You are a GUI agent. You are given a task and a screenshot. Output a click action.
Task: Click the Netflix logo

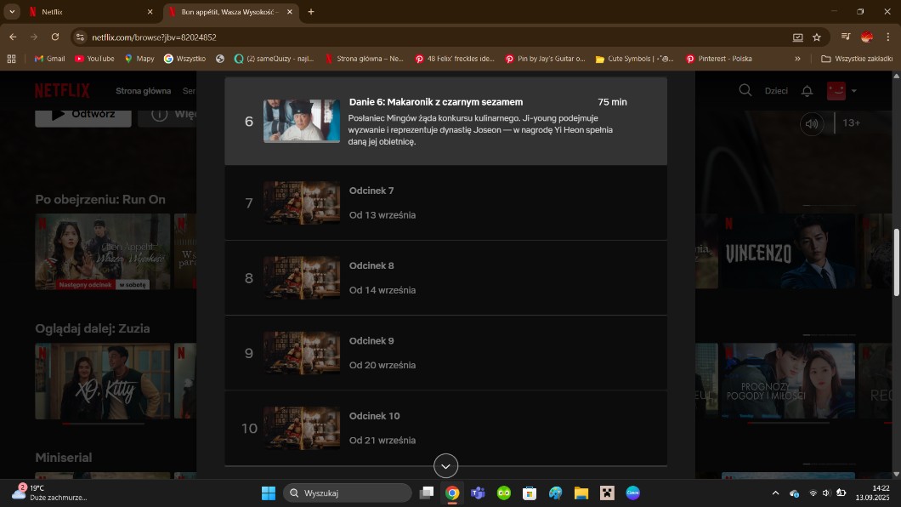tap(62, 91)
